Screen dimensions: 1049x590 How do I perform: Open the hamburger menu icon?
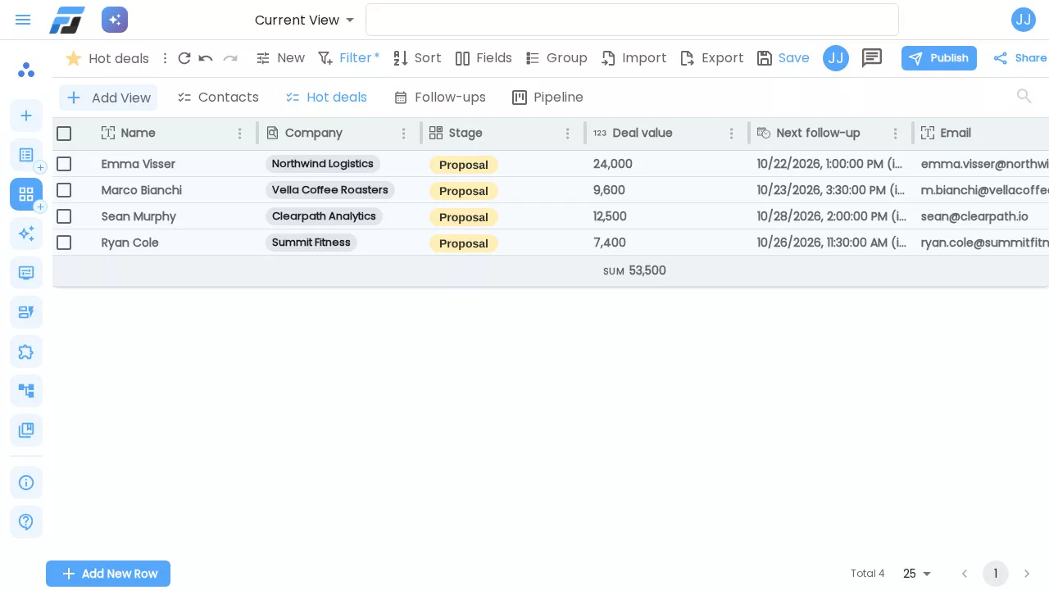(x=23, y=20)
